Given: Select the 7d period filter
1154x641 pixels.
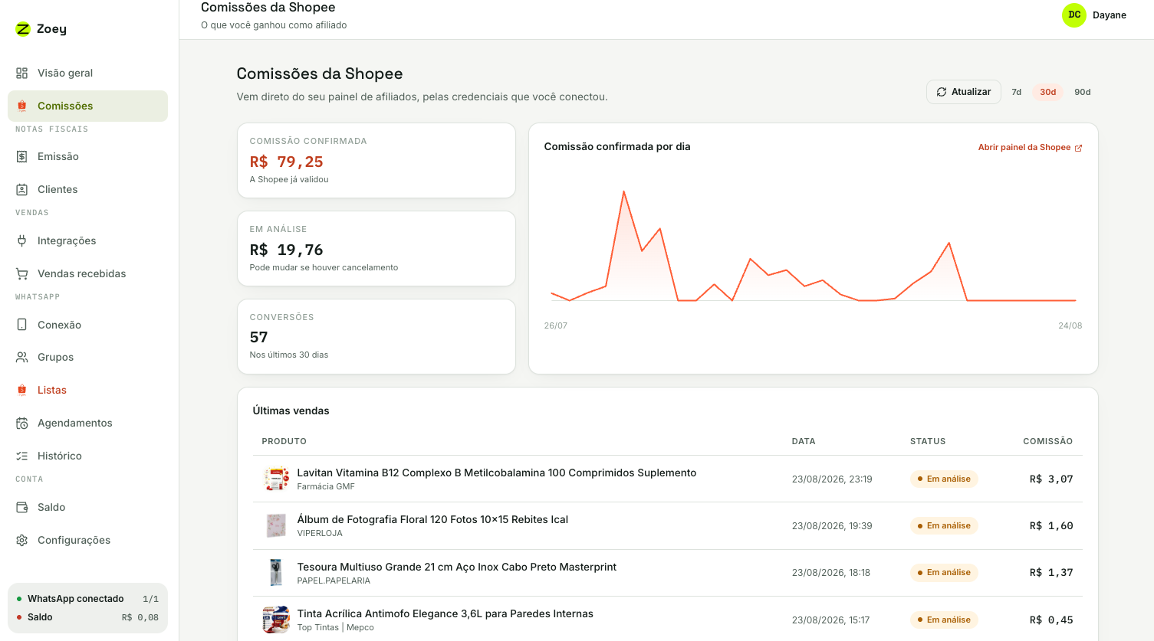Looking at the screenshot, I should click(x=1017, y=92).
